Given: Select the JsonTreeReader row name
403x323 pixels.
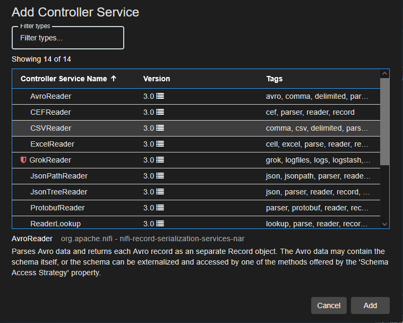Looking at the screenshot, I should (59, 192).
